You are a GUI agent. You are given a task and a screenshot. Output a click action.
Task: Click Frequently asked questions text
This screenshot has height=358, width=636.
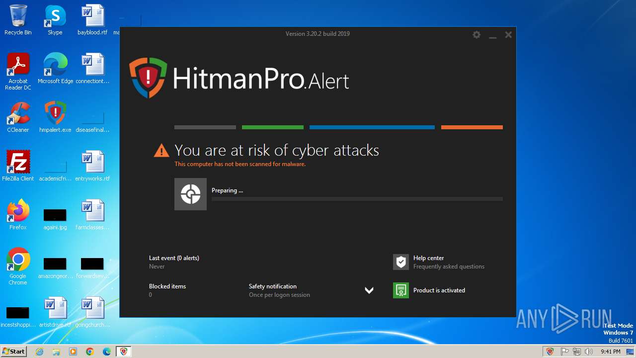[449, 267]
